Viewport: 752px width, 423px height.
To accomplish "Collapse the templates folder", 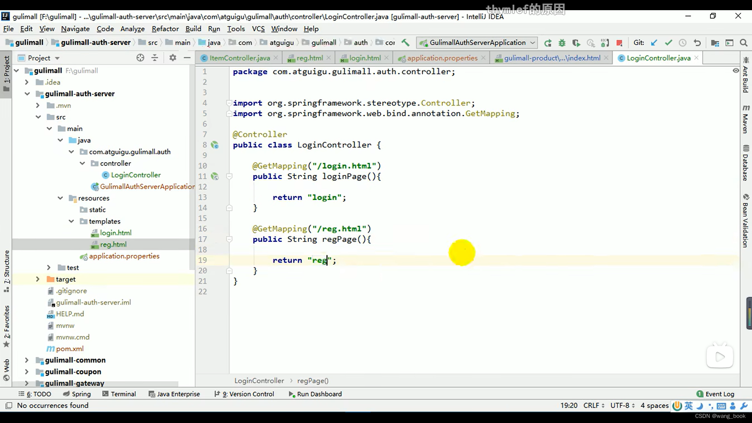I will tap(71, 221).
